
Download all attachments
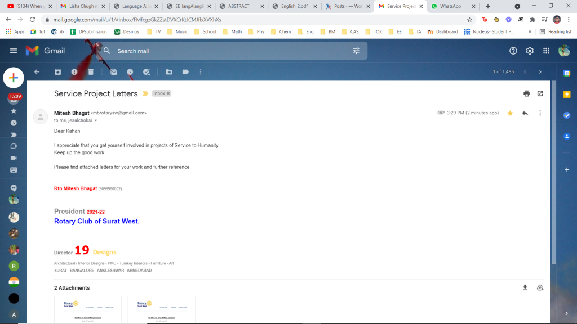(x=525, y=287)
